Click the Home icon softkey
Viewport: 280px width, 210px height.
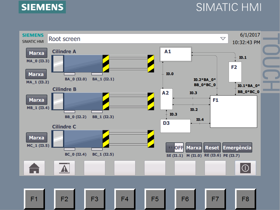34,168
